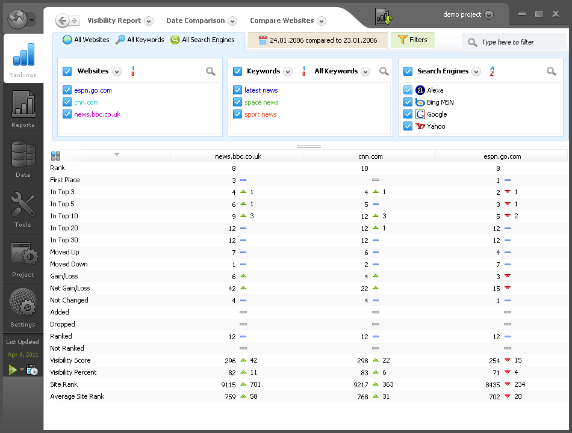The height and width of the screenshot is (433, 572).
Task: Open the Data sidebar section
Action: (x=23, y=159)
